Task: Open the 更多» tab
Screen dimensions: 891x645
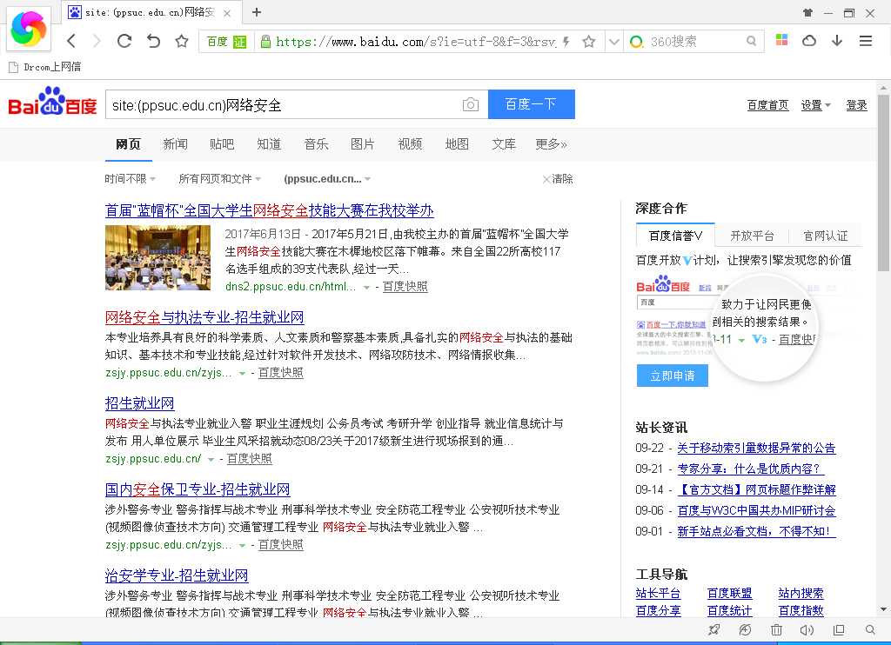Action: [551, 144]
